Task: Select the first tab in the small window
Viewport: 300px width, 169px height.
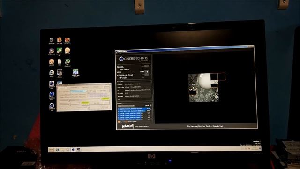Action: point(62,88)
